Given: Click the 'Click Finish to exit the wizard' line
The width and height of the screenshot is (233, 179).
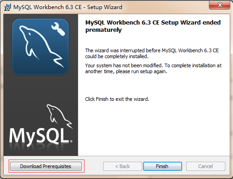Looking at the screenshot, I should 117,99.
